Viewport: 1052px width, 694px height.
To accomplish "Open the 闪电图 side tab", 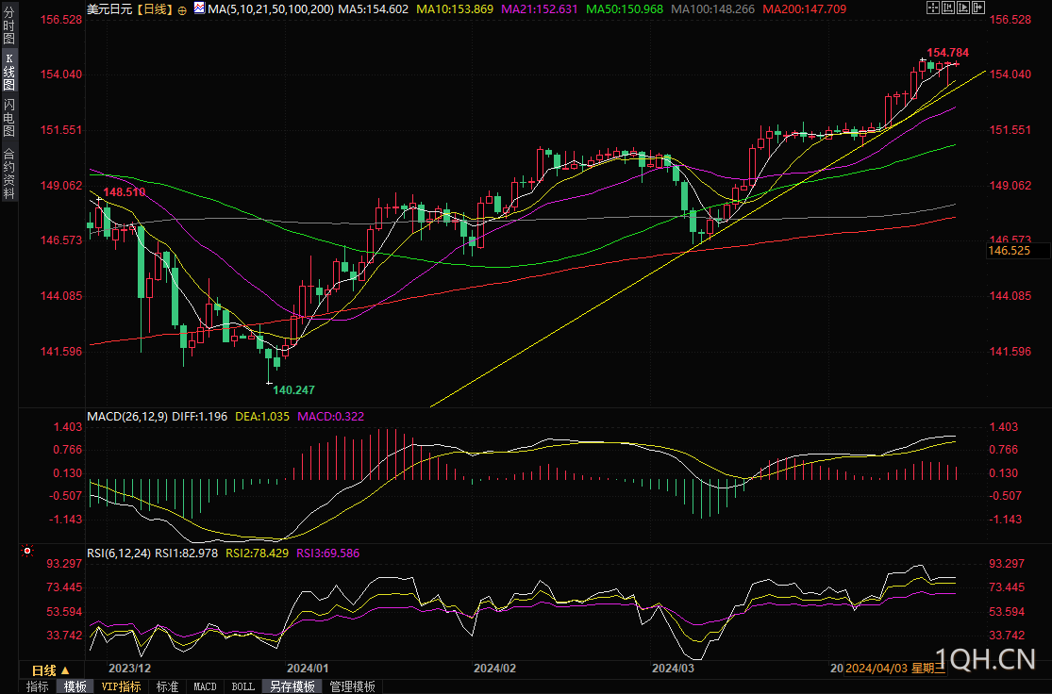I will tap(8, 117).
